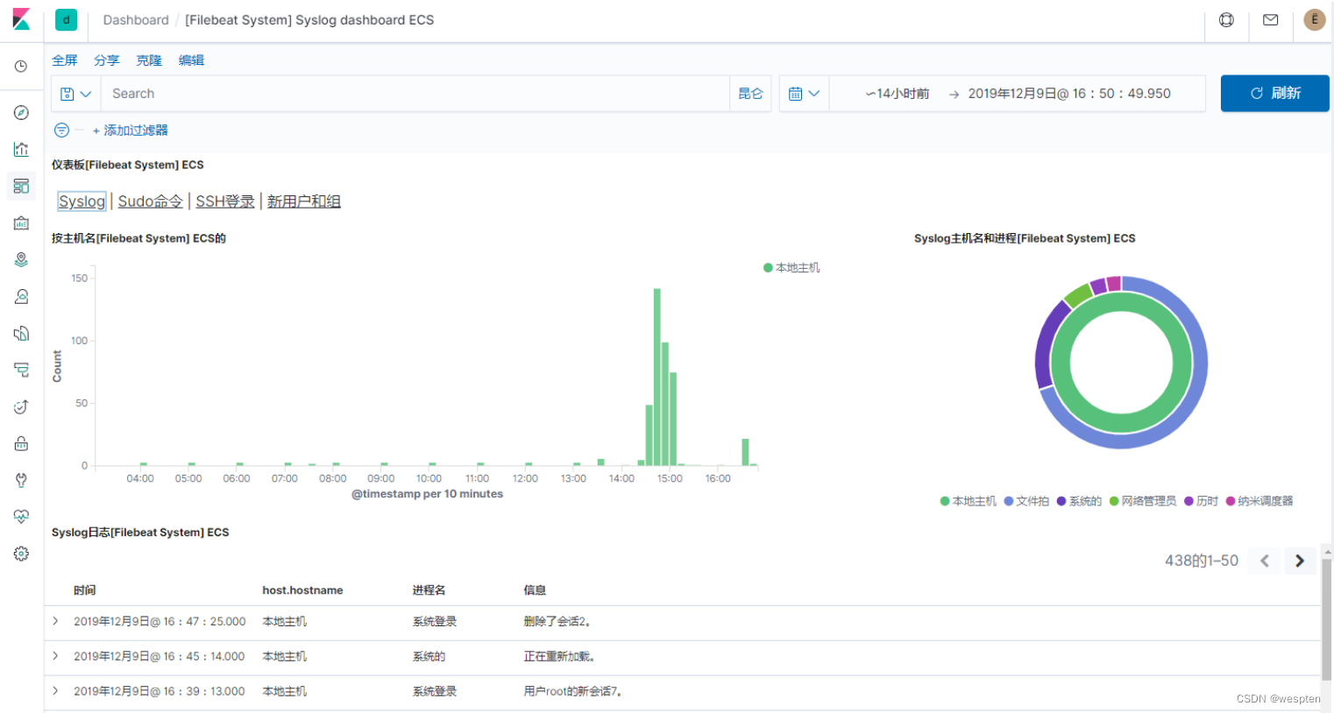Viewport: 1334px width, 713px height.
Task: Open SIEM lock icon in sidebar
Action: (21, 444)
